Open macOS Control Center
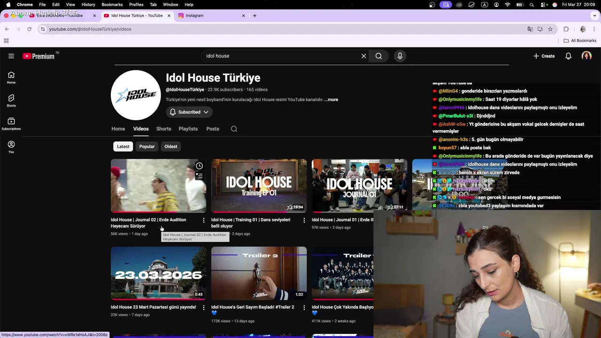 click(x=544, y=5)
